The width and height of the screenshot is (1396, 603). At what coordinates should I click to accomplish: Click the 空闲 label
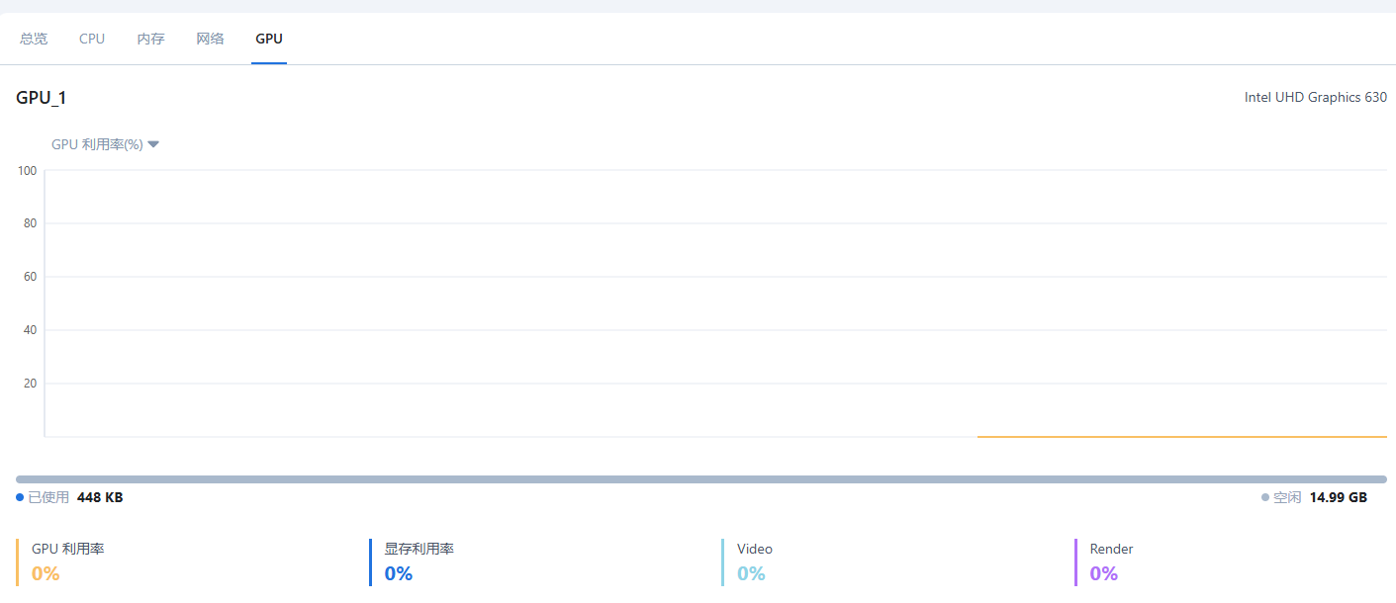[1287, 497]
